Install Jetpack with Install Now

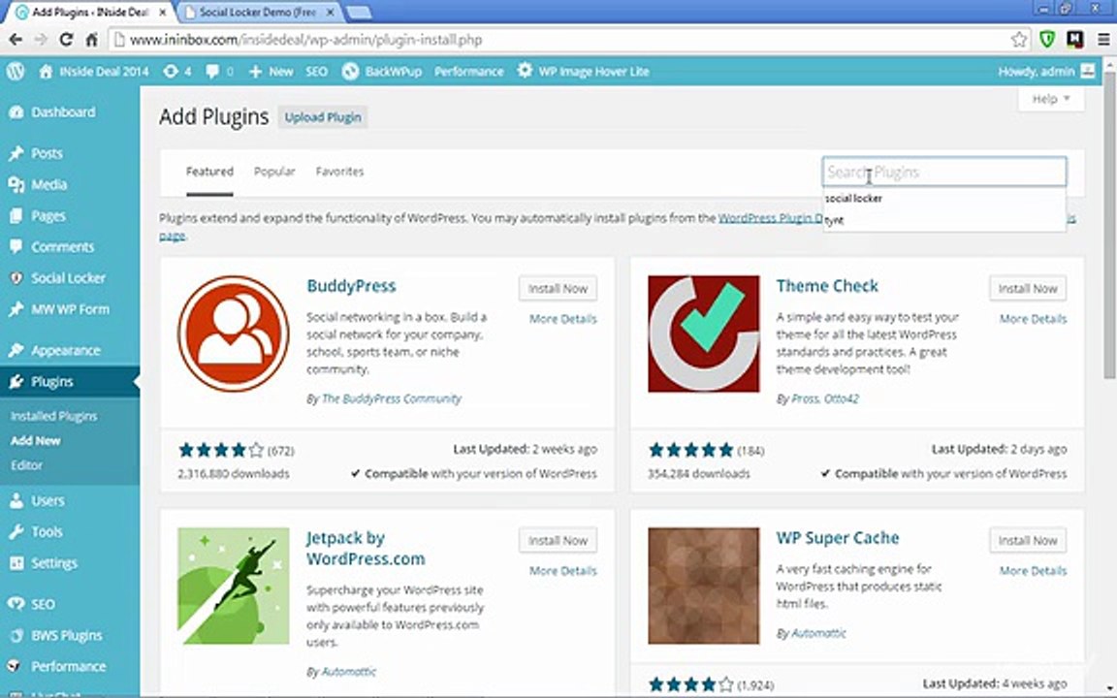(558, 541)
